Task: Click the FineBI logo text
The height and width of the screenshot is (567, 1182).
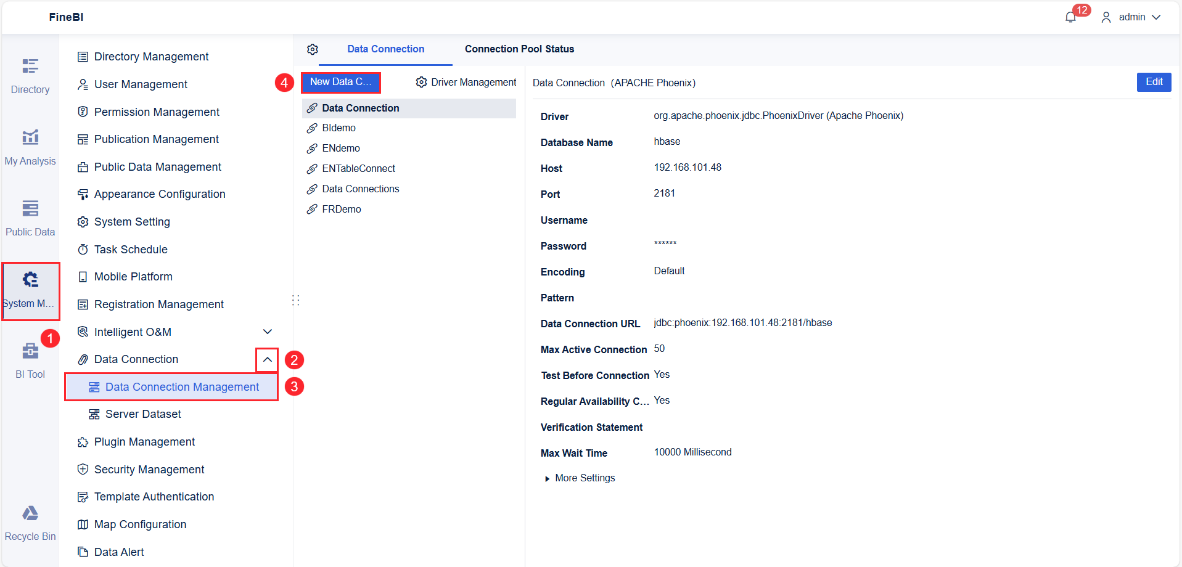Action: coord(66,17)
